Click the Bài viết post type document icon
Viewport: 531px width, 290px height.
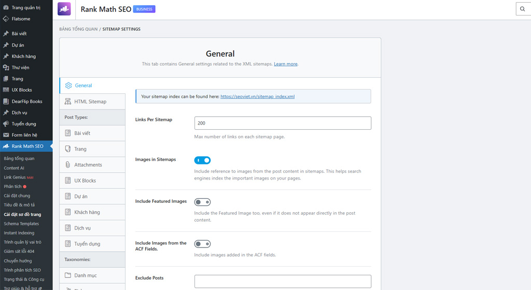68,133
